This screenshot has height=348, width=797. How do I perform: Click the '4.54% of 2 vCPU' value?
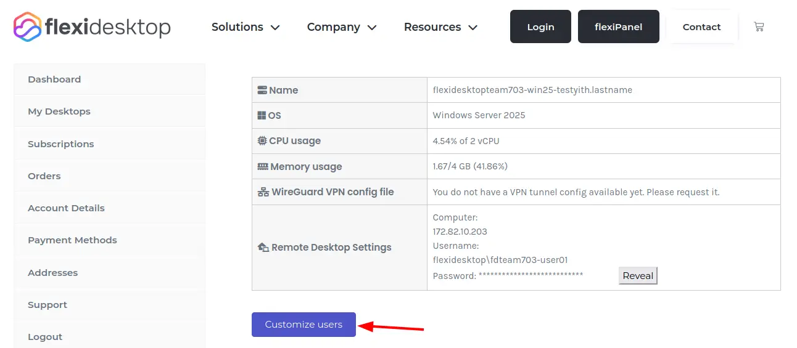coord(466,140)
